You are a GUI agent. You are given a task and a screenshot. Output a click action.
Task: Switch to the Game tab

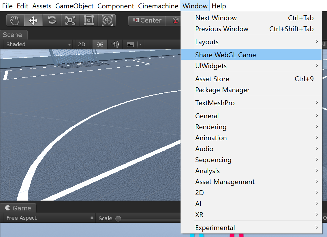[x=18, y=208]
